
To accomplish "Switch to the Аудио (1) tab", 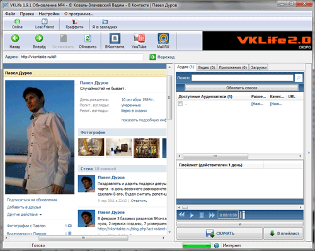I will pyautogui.click(x=186, y=67).
